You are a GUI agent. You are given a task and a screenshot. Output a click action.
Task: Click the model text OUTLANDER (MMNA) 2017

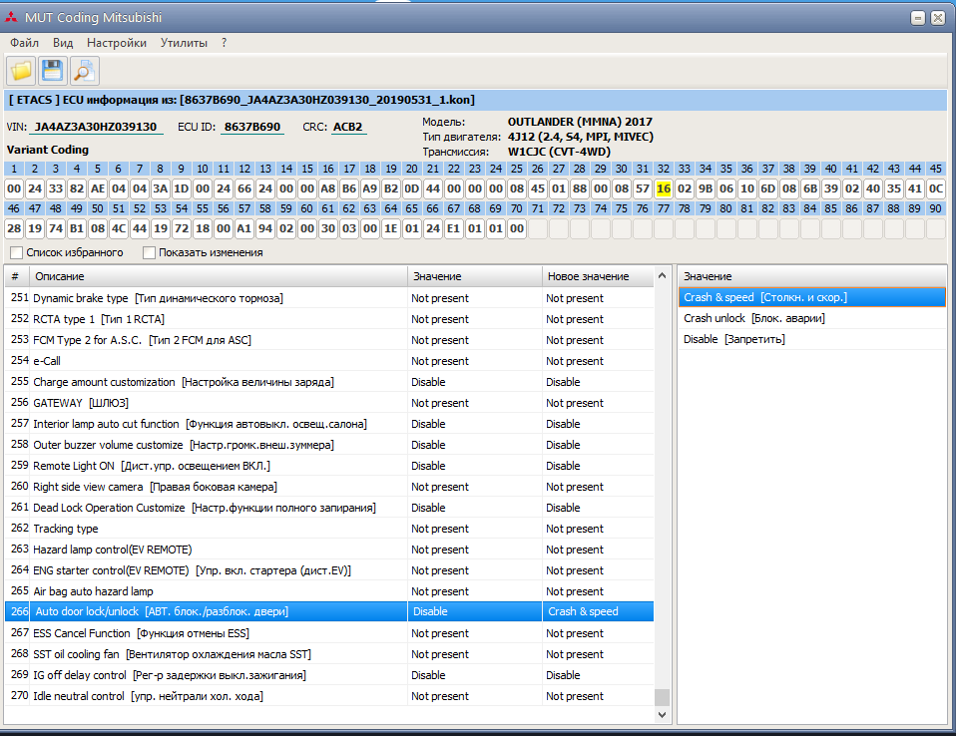tap(580, 122)
